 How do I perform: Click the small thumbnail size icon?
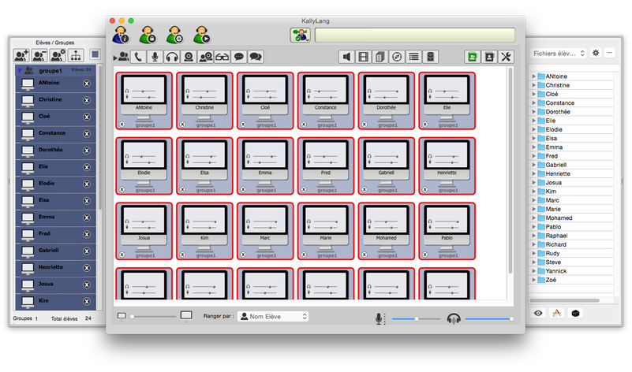(x=122, y=316)
